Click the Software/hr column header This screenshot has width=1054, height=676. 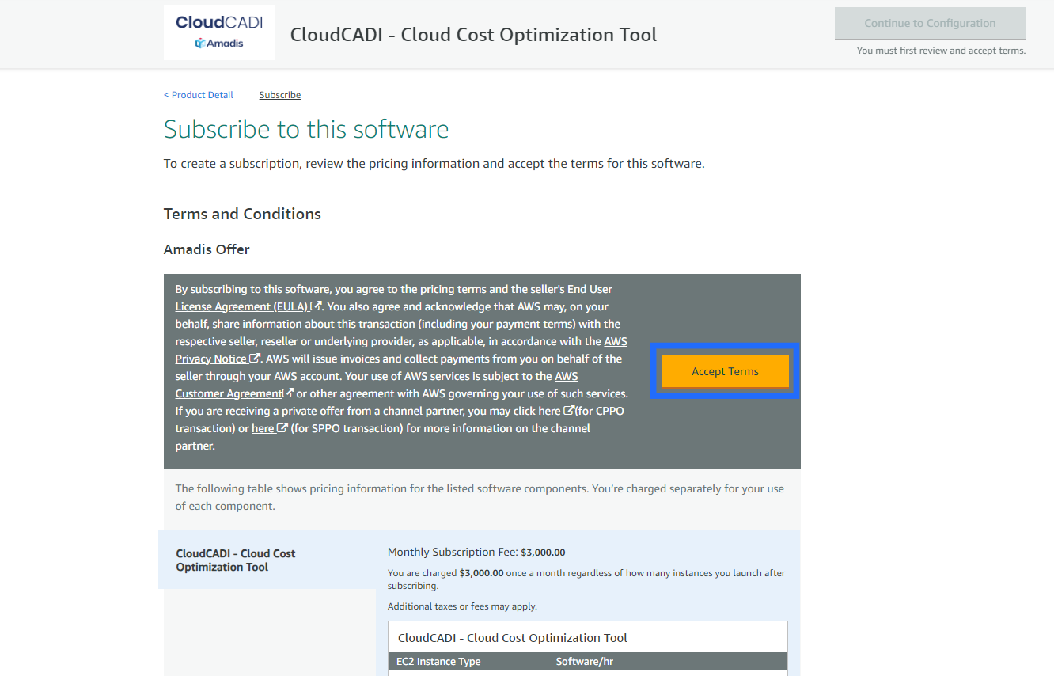[x=584, y=661]
